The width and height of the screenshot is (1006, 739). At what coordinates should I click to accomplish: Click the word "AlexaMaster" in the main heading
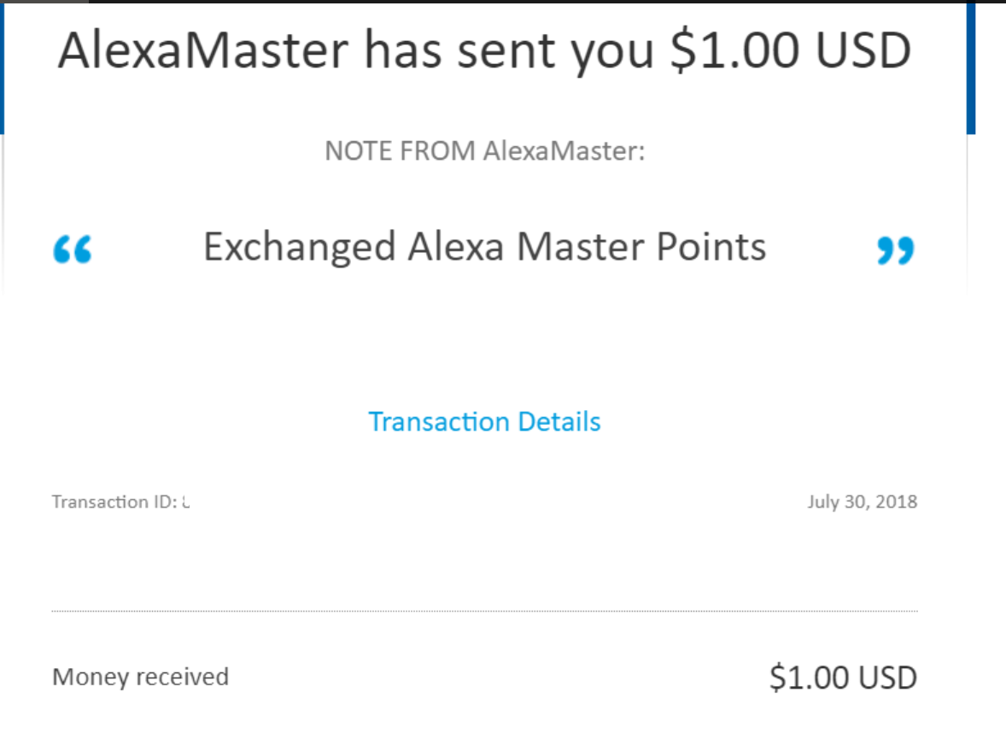point(203,51)
